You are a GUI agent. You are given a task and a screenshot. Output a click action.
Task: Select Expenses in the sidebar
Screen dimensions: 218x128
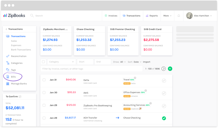[x=16, y=45]
